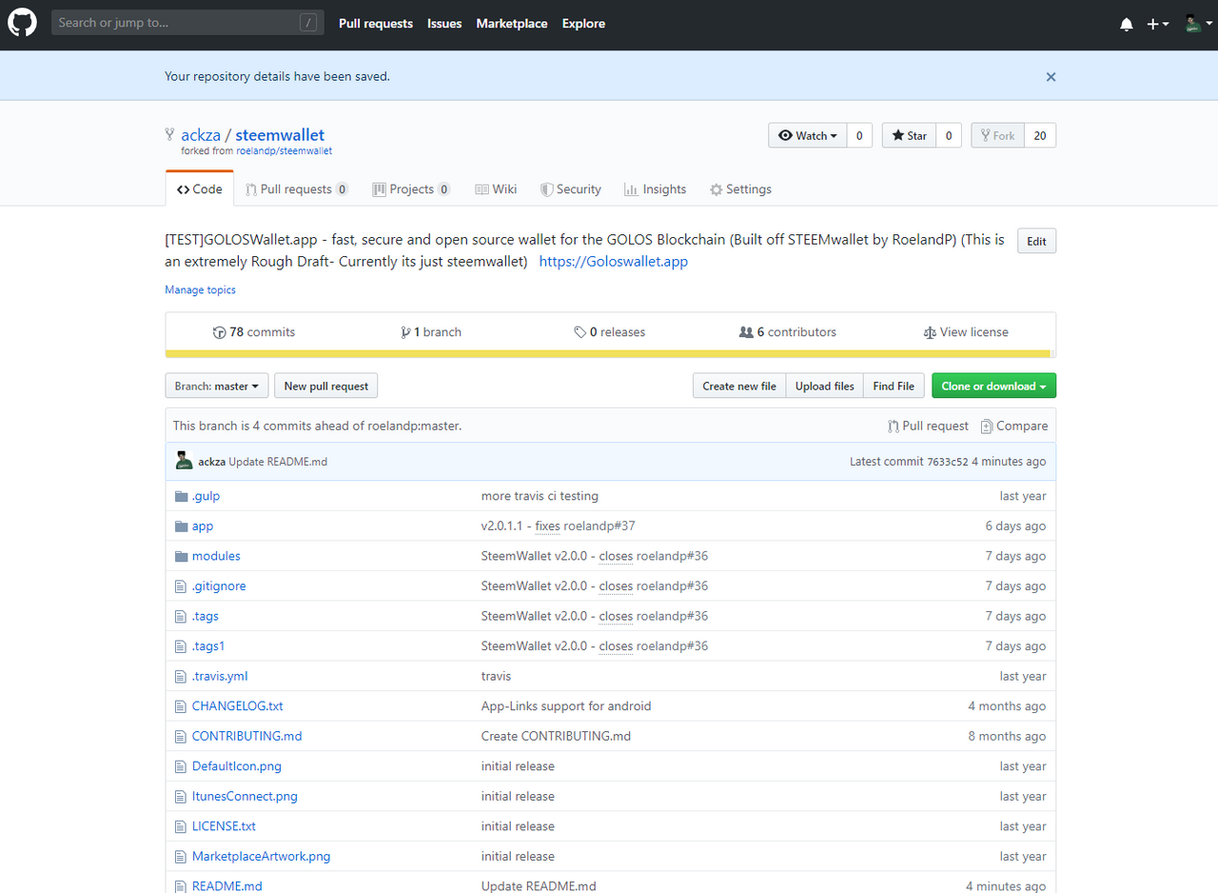Open the plus create-new menu

coord(1157,24)
